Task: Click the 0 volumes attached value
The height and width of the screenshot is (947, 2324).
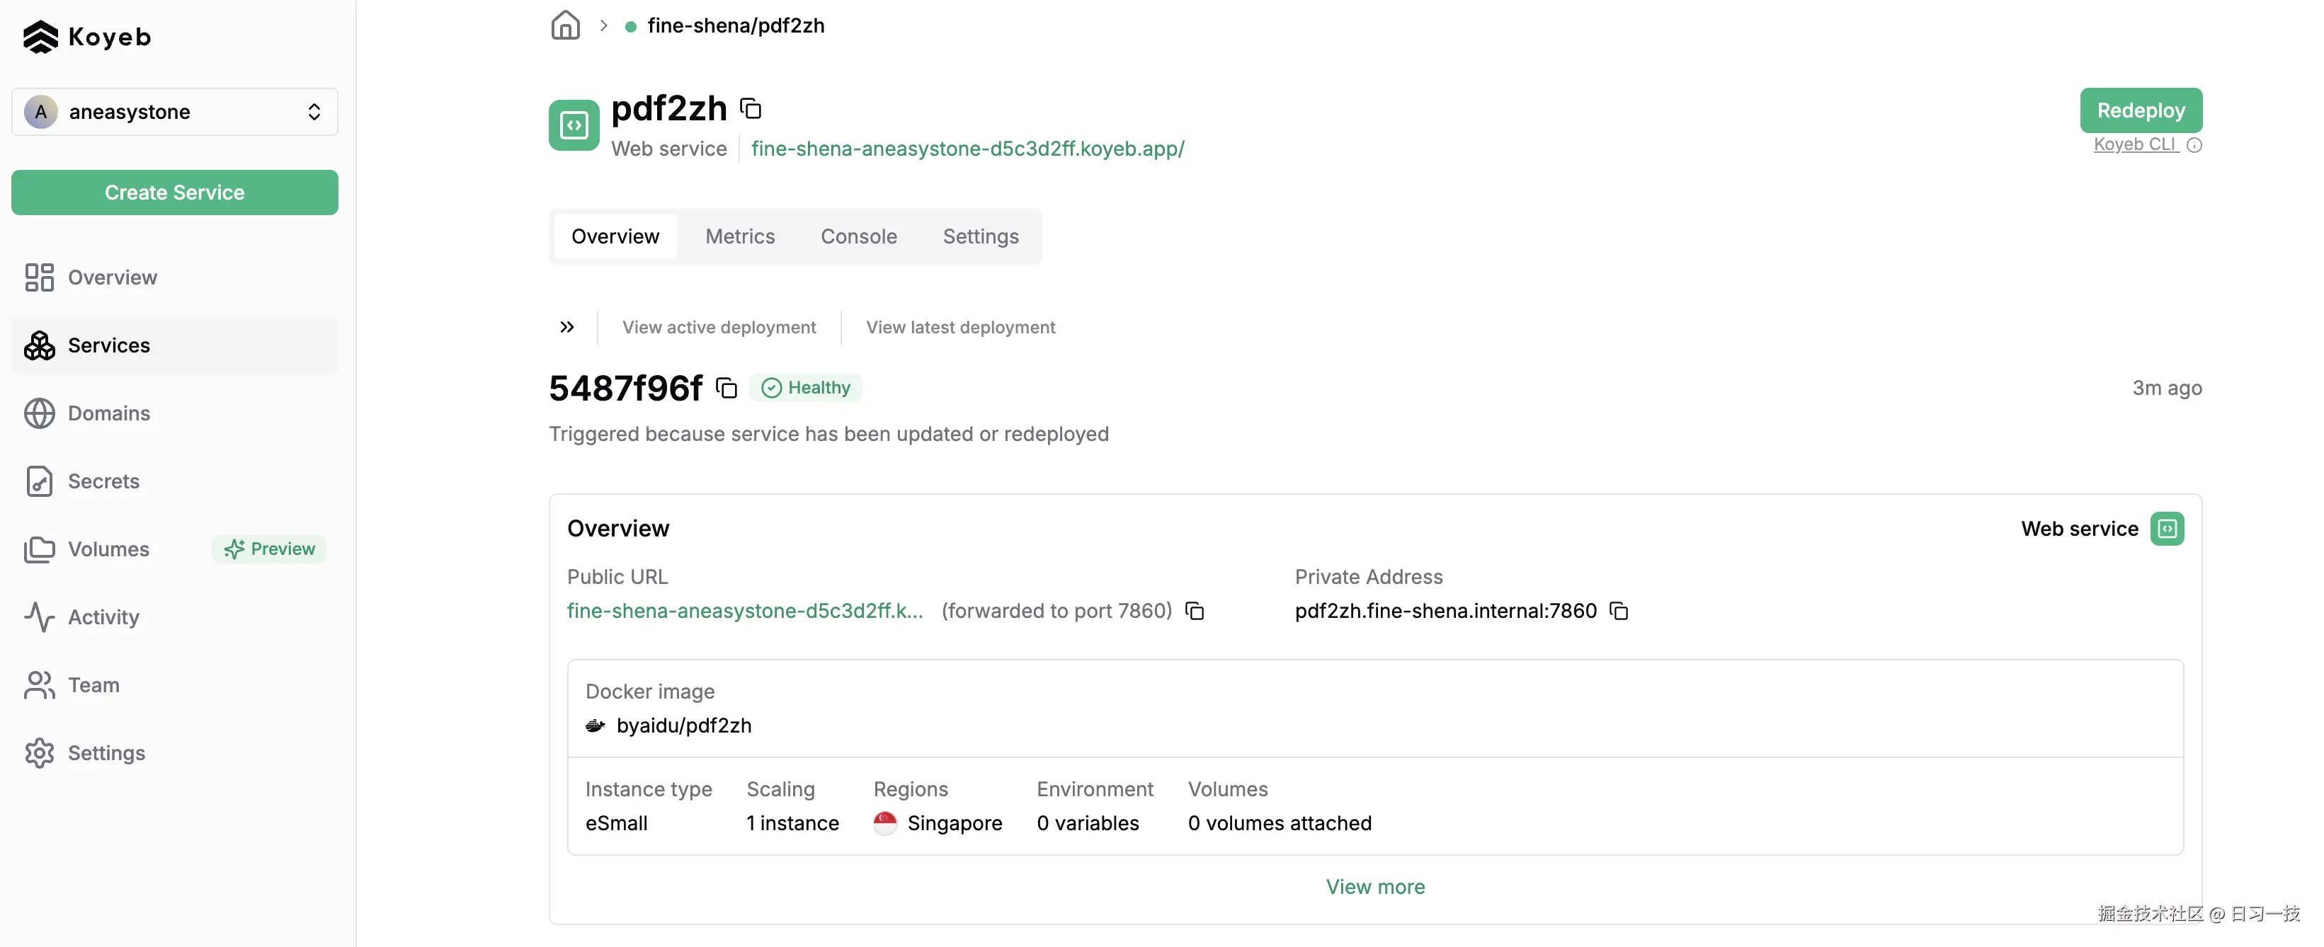Action: (x=1280, y=823)
